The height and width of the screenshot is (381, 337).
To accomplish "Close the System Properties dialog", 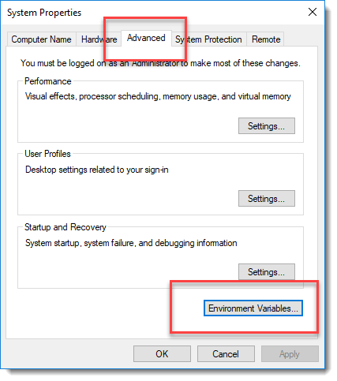I will pos(313,12).
